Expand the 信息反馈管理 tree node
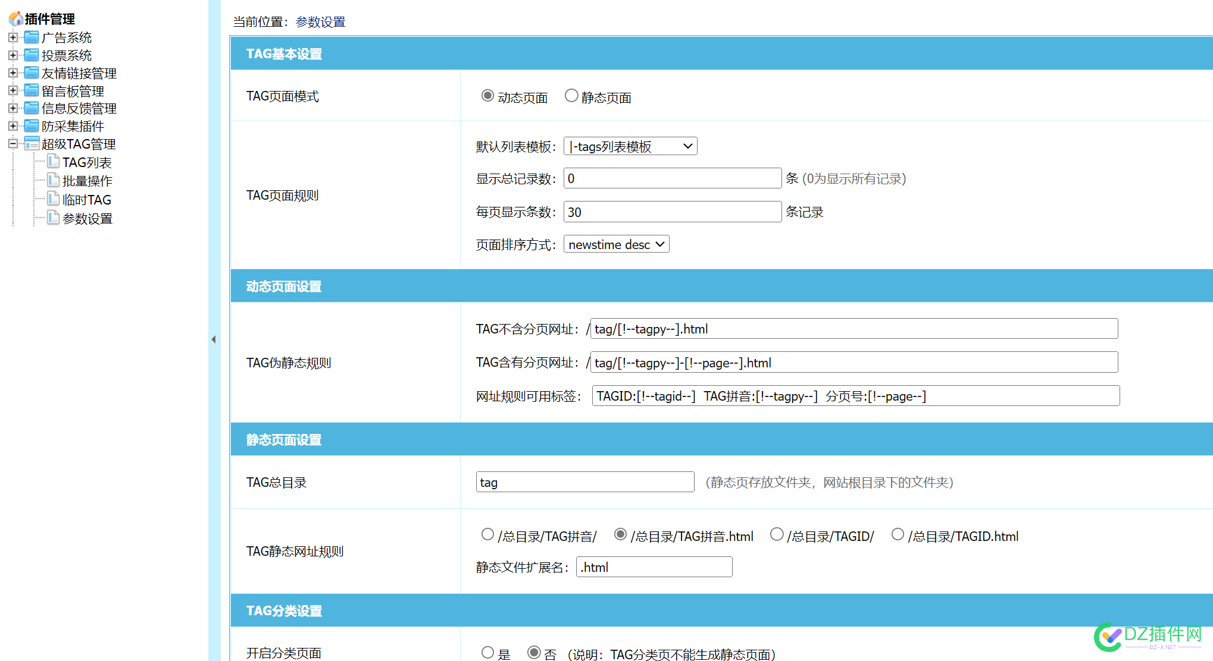The width and height of the screenshot is (1213, 661). click(x=13, y=108)
